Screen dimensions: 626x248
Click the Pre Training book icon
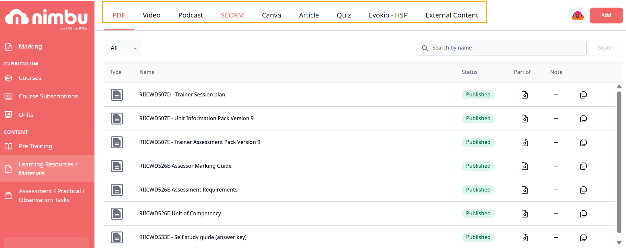9,146
